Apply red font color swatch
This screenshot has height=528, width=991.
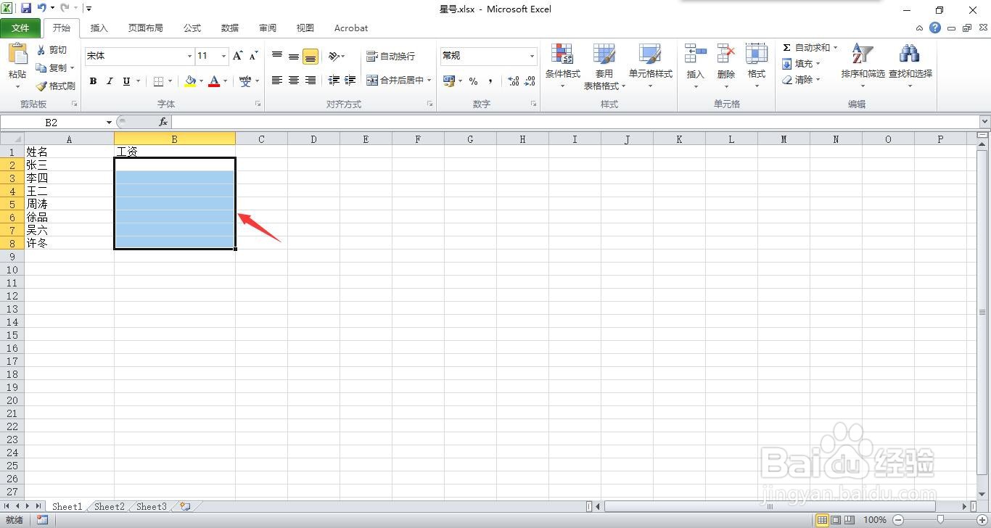(x=214, y=81)
